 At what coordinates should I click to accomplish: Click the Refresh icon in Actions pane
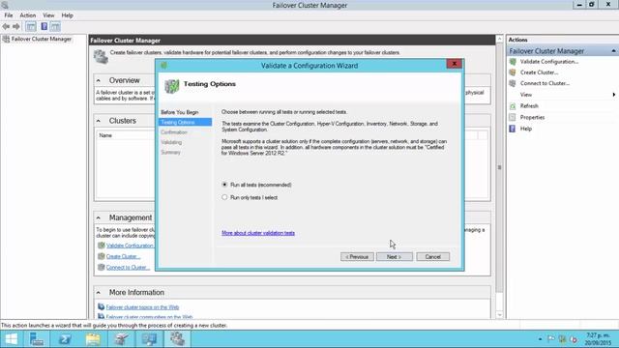(513, 106)
